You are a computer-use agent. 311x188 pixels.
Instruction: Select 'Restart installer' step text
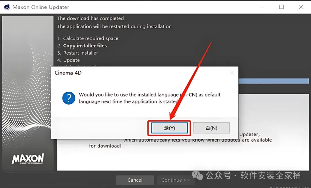pos(81,53)
